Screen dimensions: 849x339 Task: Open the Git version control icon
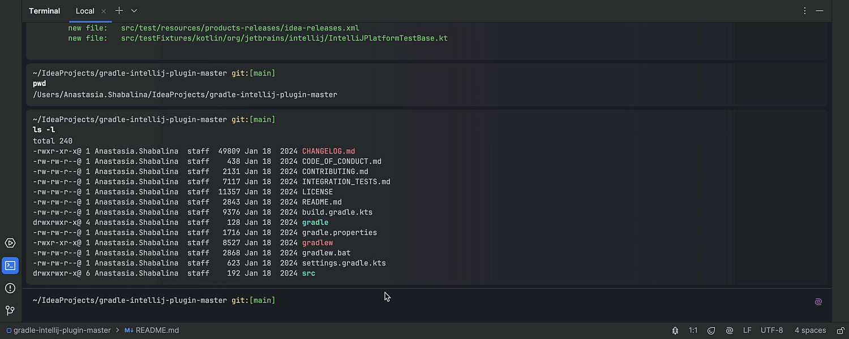pyautogui.click(x=10, y=311)
